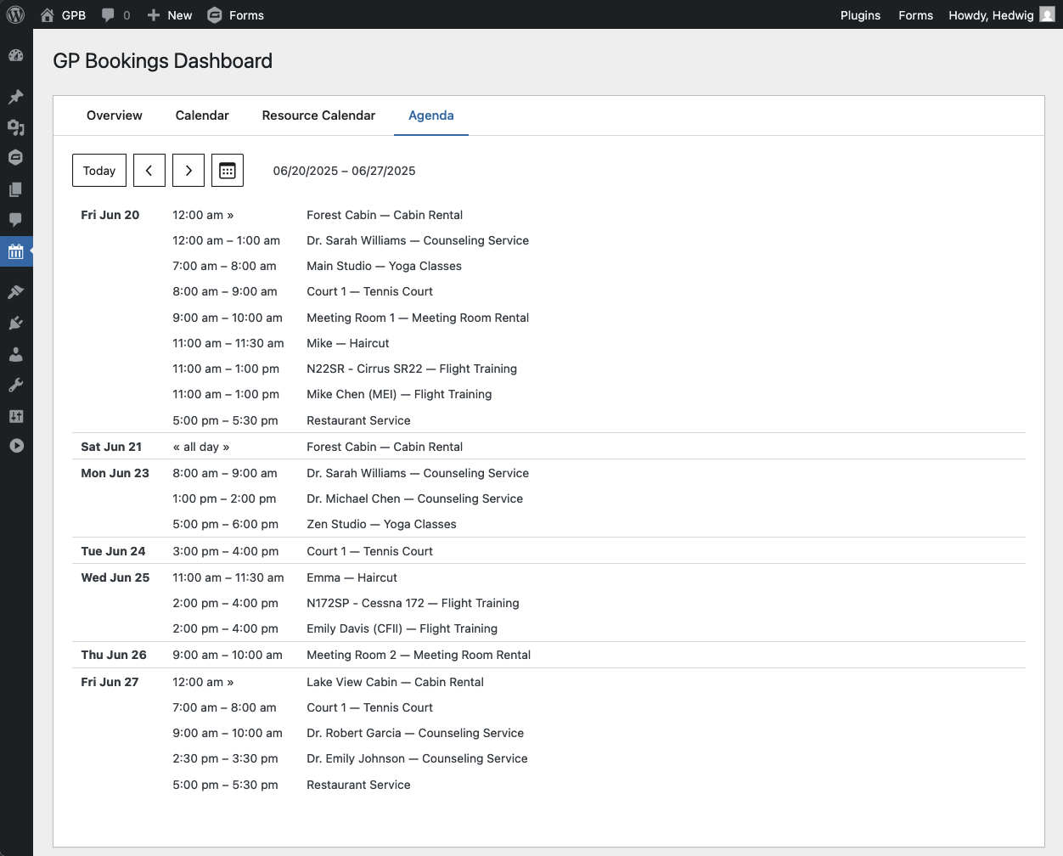Go to previous week with left chevron
The width and height of the screenshot is (1063, 856).
[149, 170]
